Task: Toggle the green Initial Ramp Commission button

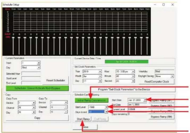Action: point(91,100)
